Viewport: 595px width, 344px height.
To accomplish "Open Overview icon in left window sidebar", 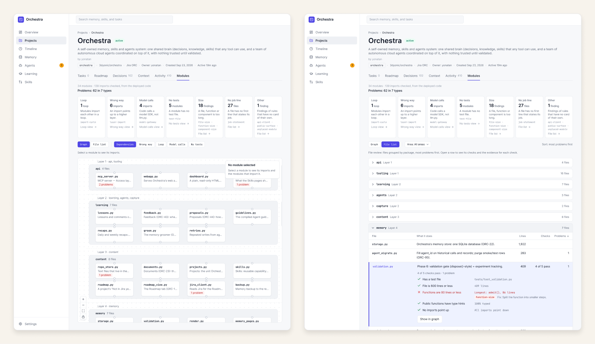I will [20, 32].
